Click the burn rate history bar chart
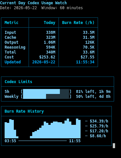The image size is (121, 158). click(42, 128)
